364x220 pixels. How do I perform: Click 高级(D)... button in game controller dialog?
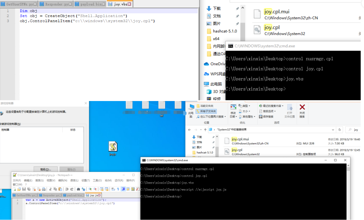coord(46,169)
